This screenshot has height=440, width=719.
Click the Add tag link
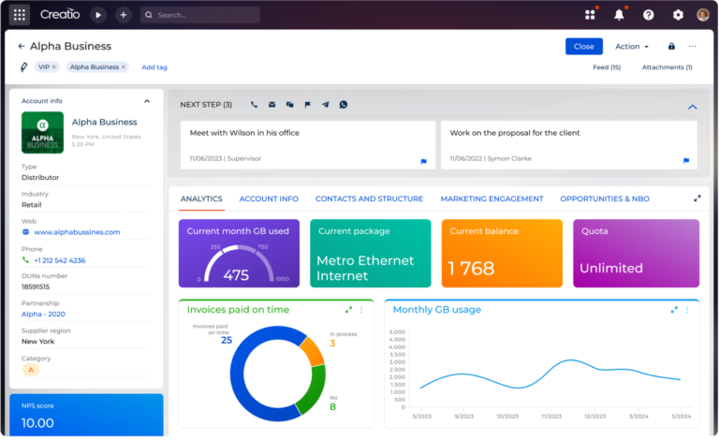[154, 67]
